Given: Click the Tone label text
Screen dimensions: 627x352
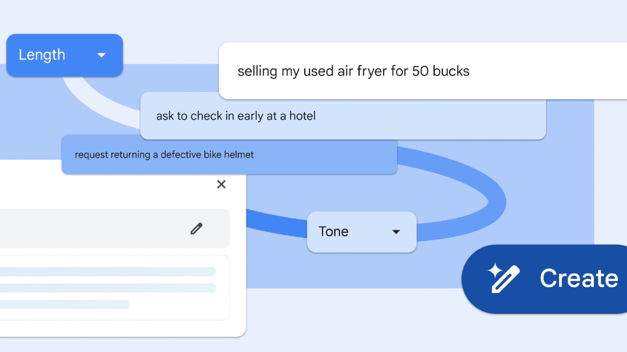Looking at the screenshot, I should (333, 232).
